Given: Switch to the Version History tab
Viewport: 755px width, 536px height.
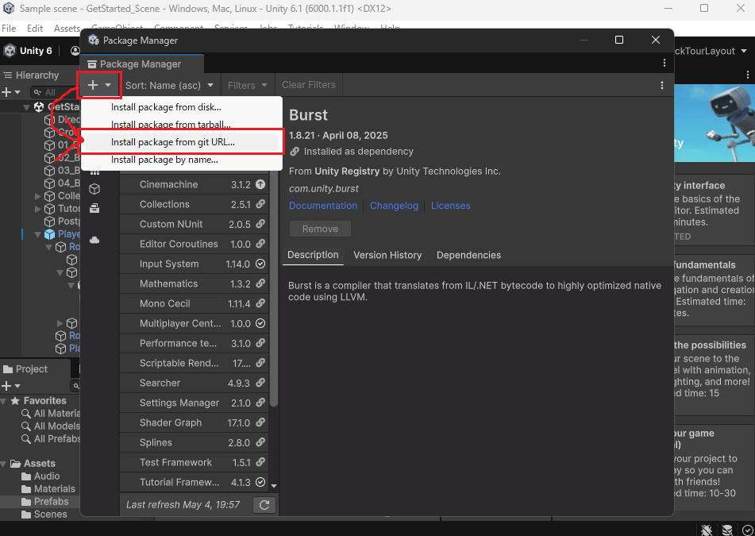Looking at the screenshot, I should 387,255.
